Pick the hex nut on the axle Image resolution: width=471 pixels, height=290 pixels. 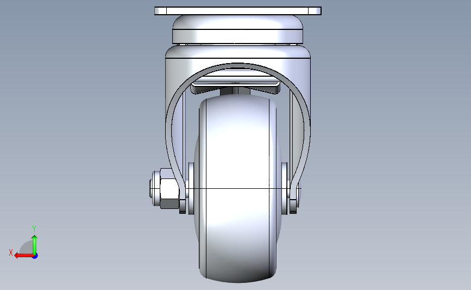[x=169, y=189]
